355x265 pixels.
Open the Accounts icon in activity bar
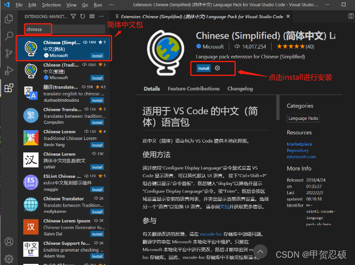[x=9, y=242]
